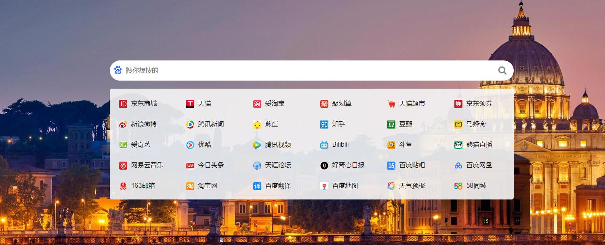Click the 百度地图 map pin icon
The width and height of the screenshot is (605, 245).
[x=324, y=186]
